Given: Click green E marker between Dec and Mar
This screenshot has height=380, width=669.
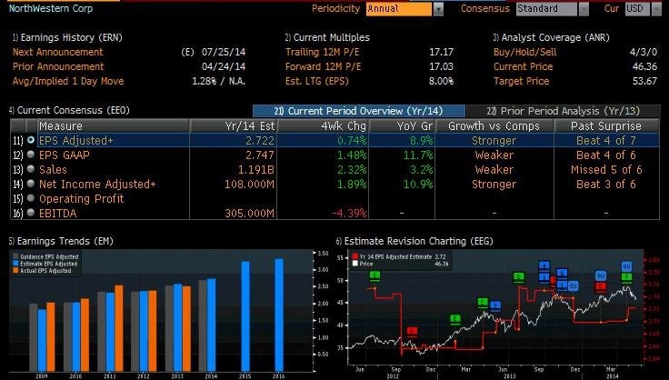Looking at the screenshot, I should pyautogui.click(x=455, y=319).
